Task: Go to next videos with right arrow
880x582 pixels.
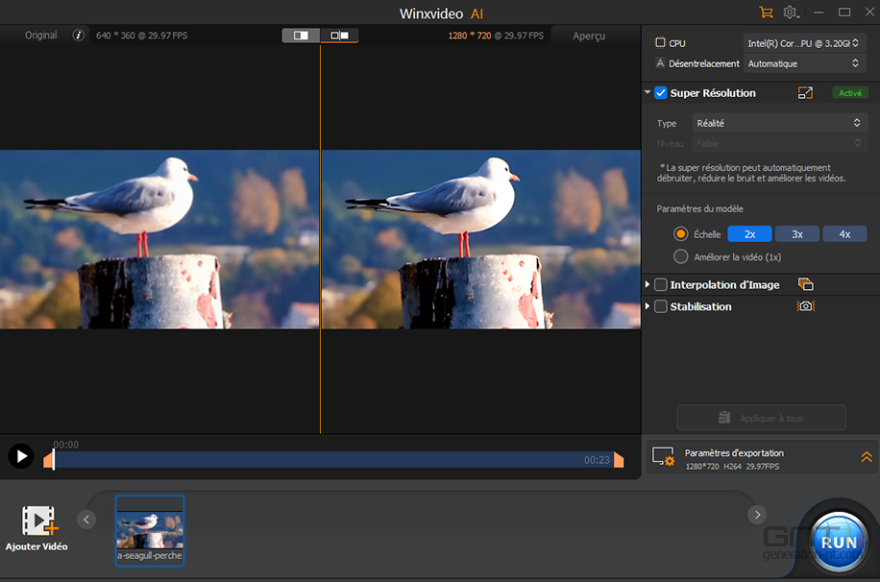Action: [757, 515]
